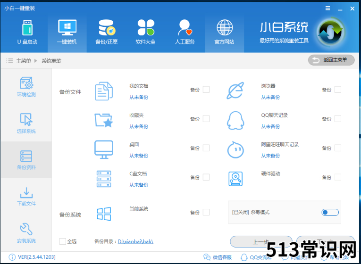This screenshot has width=361, height=264.
Task: Click 从未备份 under C盘文档
Action: [139, 185]
